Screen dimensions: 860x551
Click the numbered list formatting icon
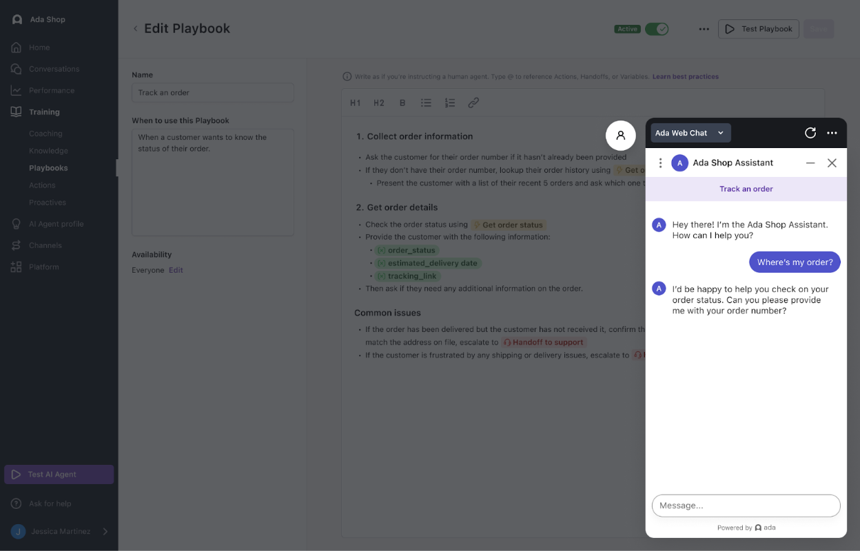(x=449, y=103)
